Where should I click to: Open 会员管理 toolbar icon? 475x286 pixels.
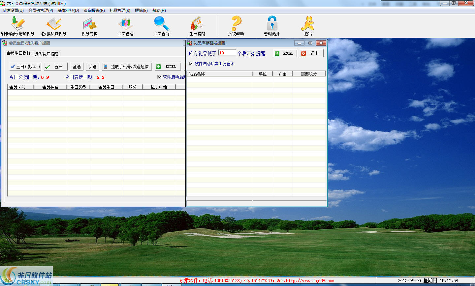(x=125, y=26)
